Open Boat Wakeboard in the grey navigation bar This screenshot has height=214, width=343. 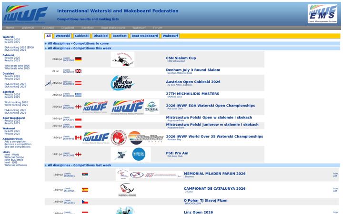113,28
